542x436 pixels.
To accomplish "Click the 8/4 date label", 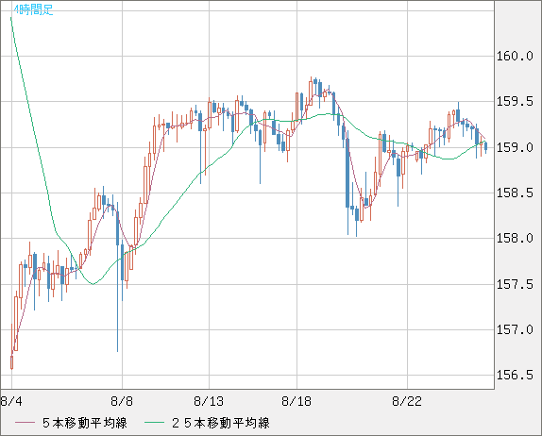I will point(11,401).
